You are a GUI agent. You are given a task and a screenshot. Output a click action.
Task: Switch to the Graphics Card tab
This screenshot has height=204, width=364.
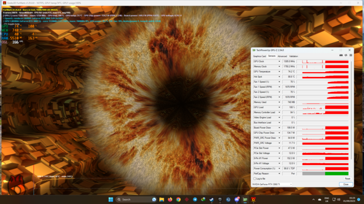(x=259, y=56)
